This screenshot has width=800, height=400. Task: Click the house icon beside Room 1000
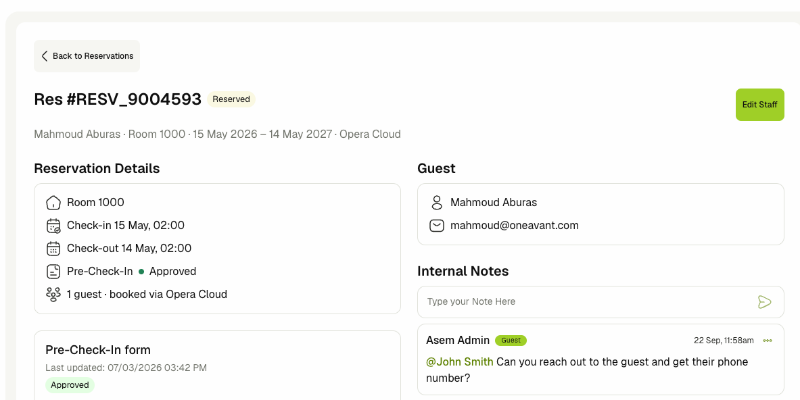tap(53, 202)
